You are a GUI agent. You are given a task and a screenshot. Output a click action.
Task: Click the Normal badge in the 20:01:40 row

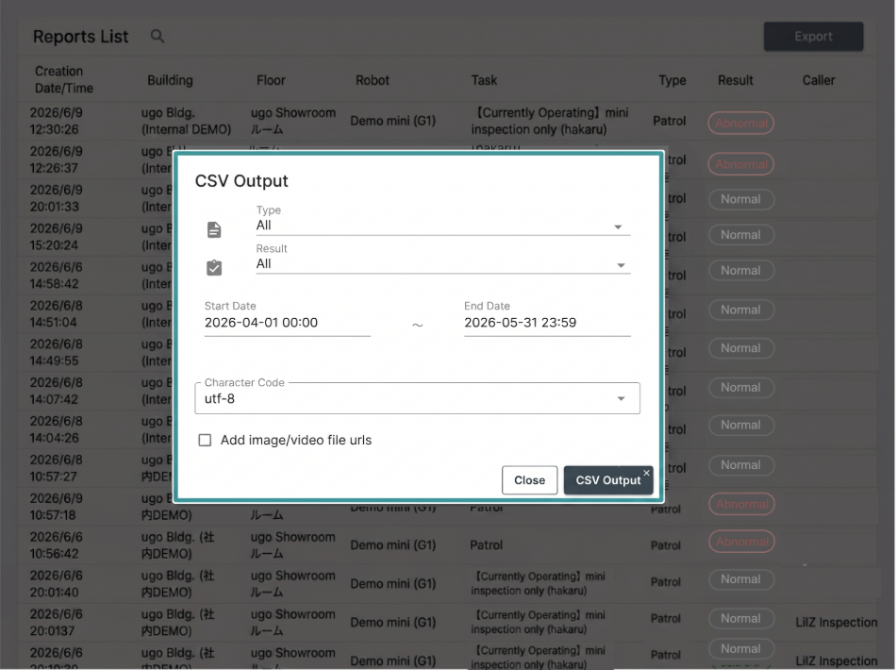[x=741, y=579]
